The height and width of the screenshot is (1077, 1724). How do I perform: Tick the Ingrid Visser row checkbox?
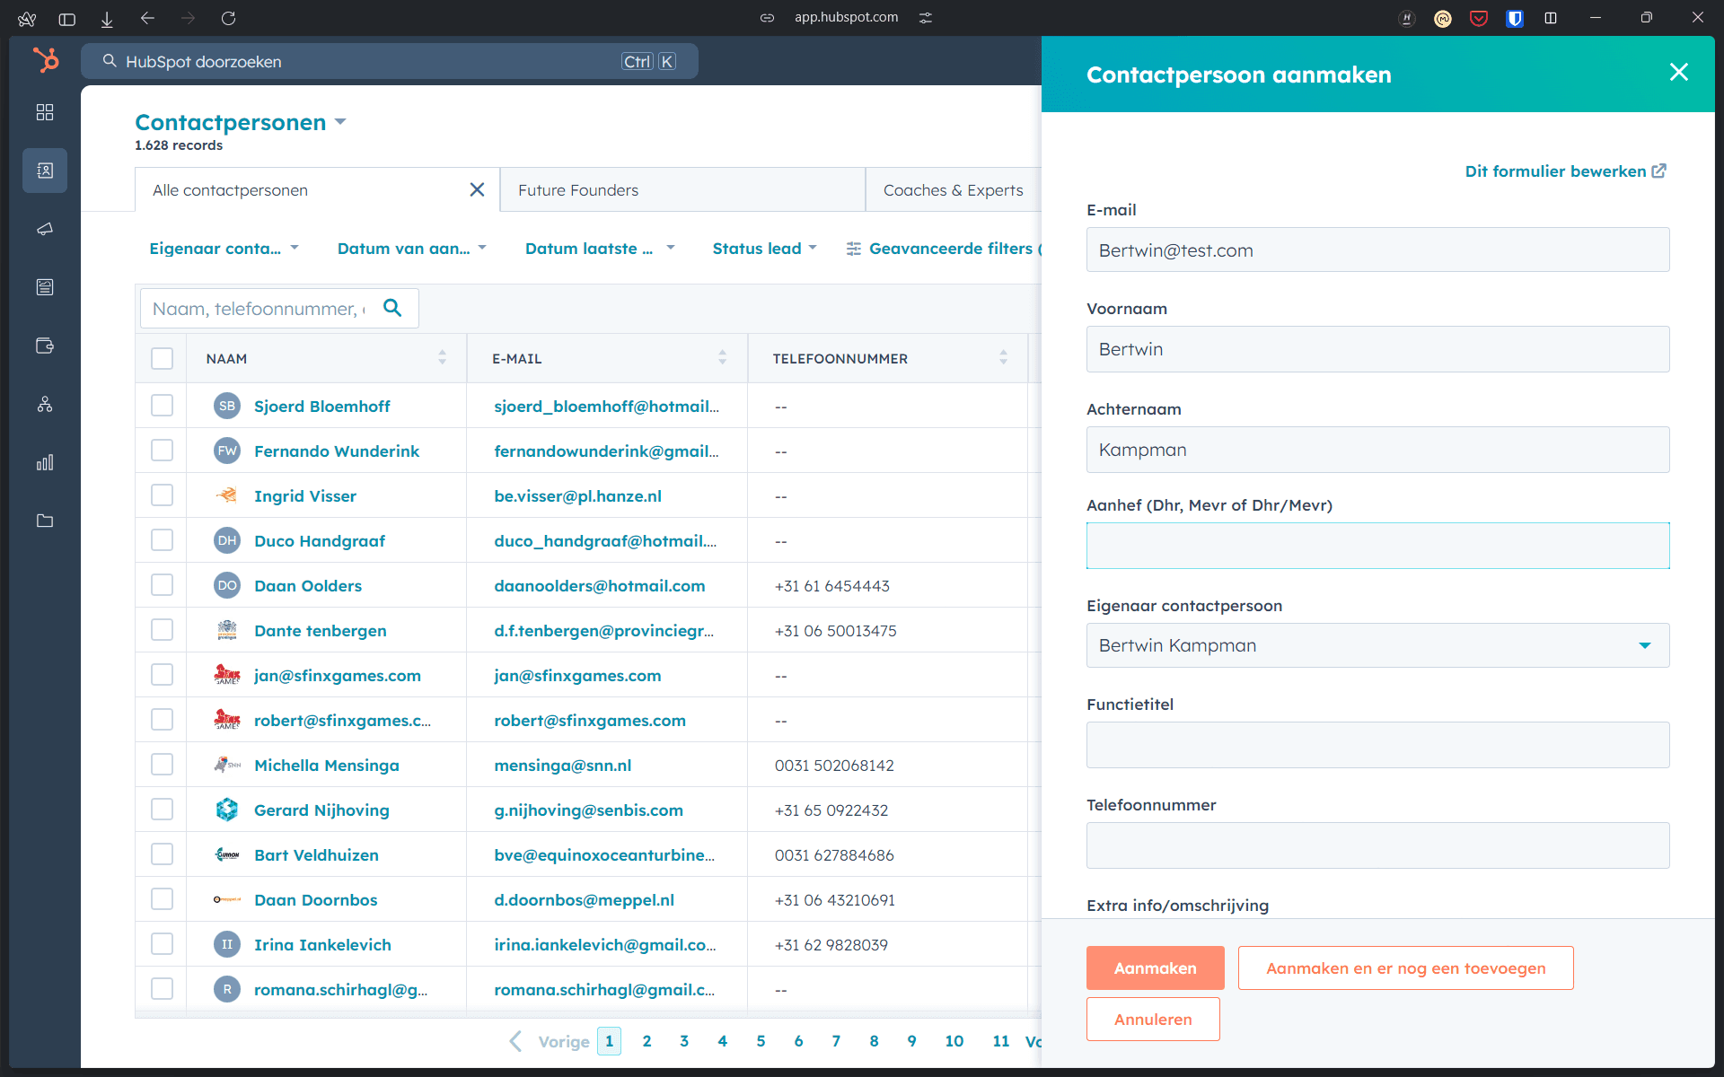162,495
